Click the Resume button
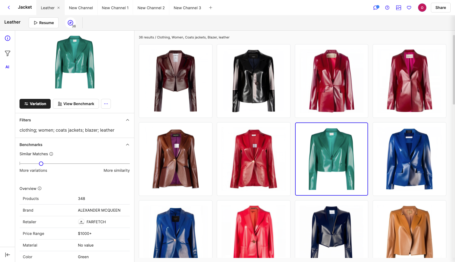 (x=44, y=23)
